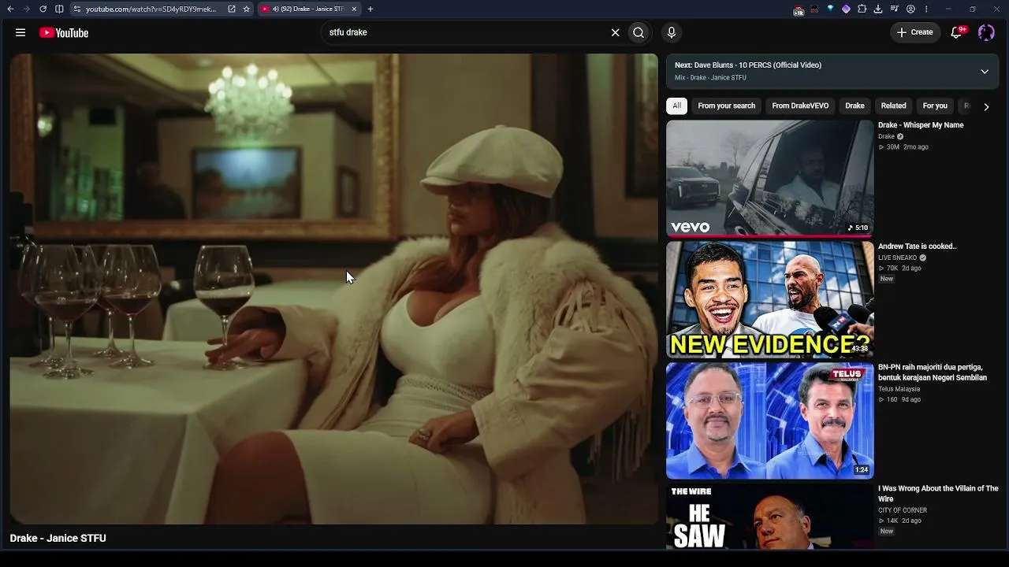This screenshot has width=1009, height=567.
Task: Bookmark this page with the star icon
Action: 247,9
